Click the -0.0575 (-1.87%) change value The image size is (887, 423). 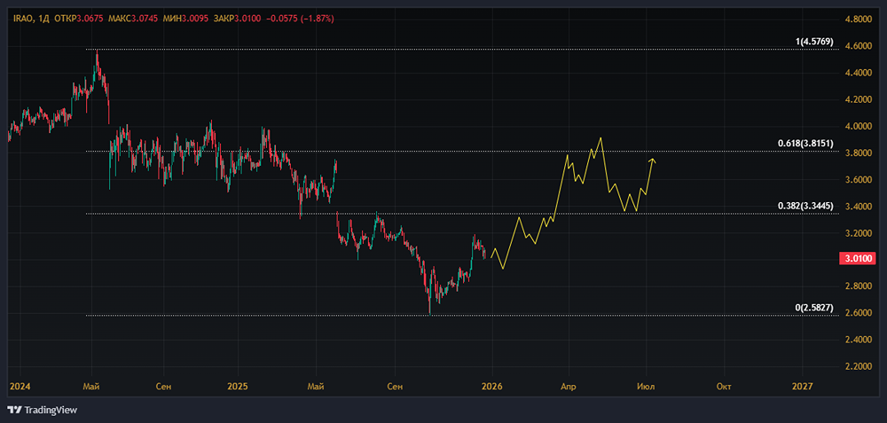(x=299, y=19)
